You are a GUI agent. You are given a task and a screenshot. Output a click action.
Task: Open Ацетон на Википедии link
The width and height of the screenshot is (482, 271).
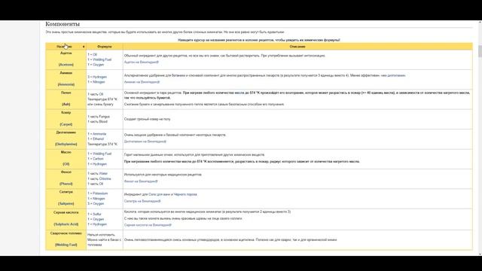(x=142, y=62)
